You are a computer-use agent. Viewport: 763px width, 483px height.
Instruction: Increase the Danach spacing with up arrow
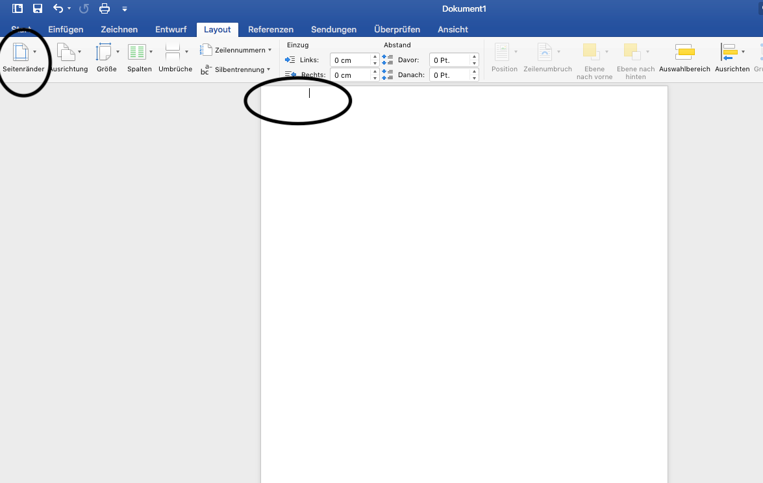(x=475, y=72)
